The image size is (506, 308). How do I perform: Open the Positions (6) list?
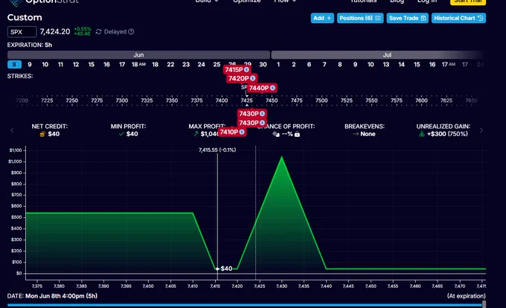click(x=360, y=18)
